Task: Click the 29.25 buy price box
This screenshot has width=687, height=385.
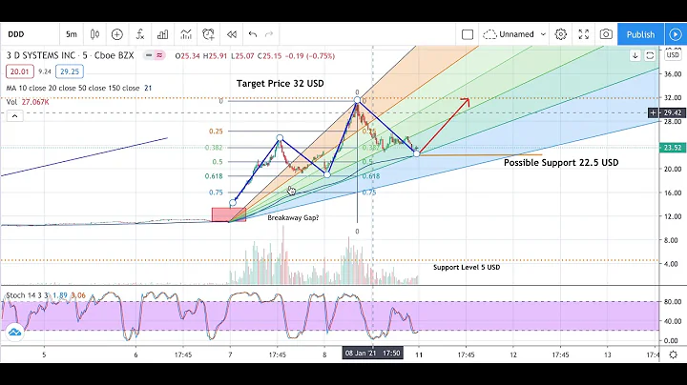Action: 70,71
